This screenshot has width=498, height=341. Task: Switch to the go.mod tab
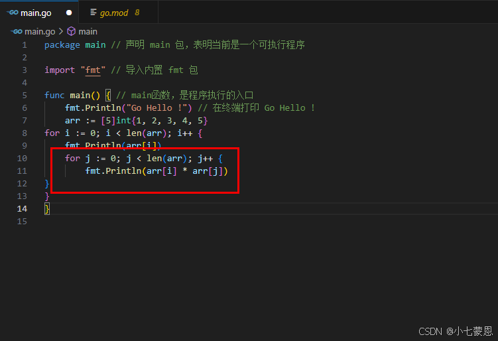(x=115, y=13)
